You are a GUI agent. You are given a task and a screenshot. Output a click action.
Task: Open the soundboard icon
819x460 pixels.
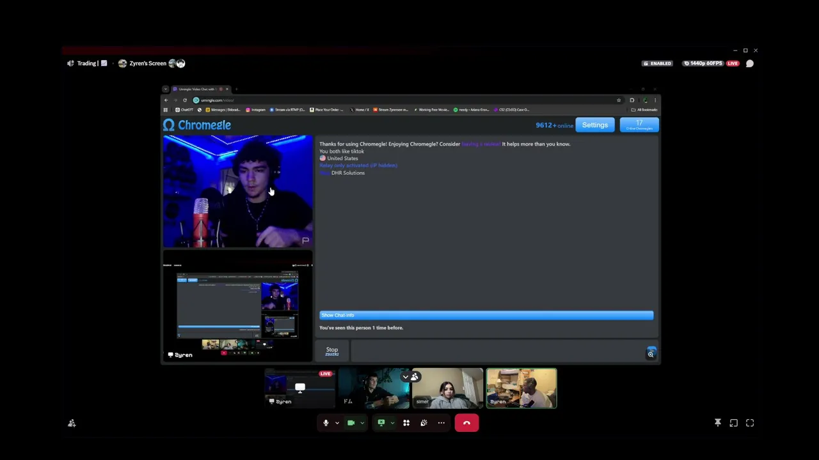coord(424,423)
